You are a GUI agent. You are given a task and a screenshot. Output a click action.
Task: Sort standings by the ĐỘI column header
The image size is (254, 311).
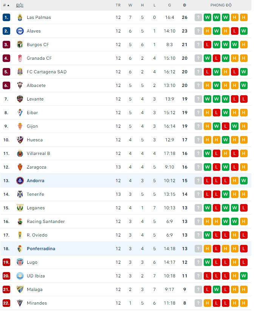click(20, 5)
